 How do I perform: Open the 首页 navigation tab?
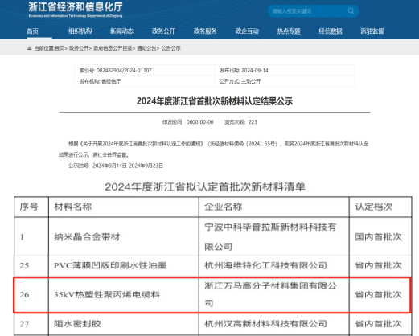(x=33, y=31)
